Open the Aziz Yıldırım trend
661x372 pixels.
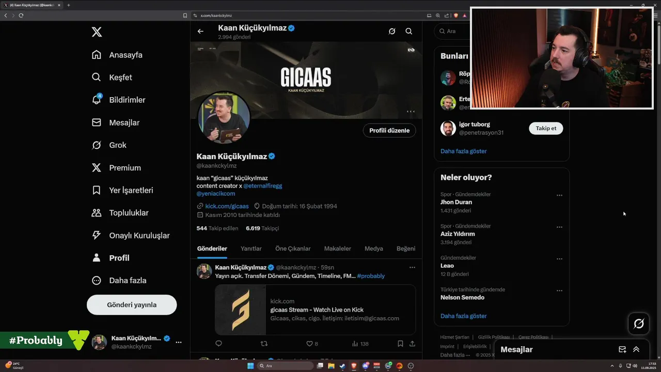tap(458, 234)
